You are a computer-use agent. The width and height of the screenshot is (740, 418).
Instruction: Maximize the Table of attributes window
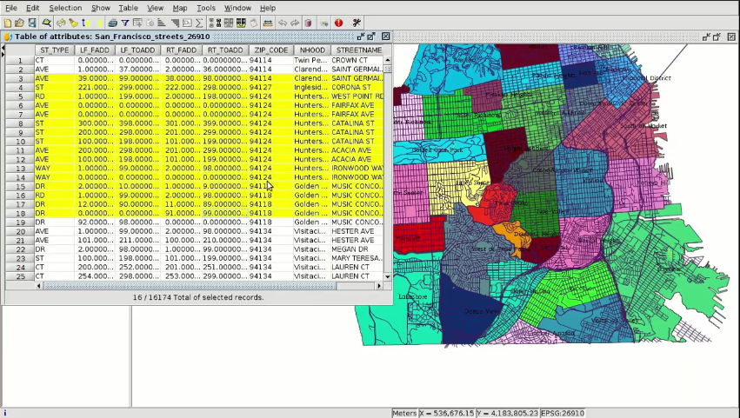point(372,36)
